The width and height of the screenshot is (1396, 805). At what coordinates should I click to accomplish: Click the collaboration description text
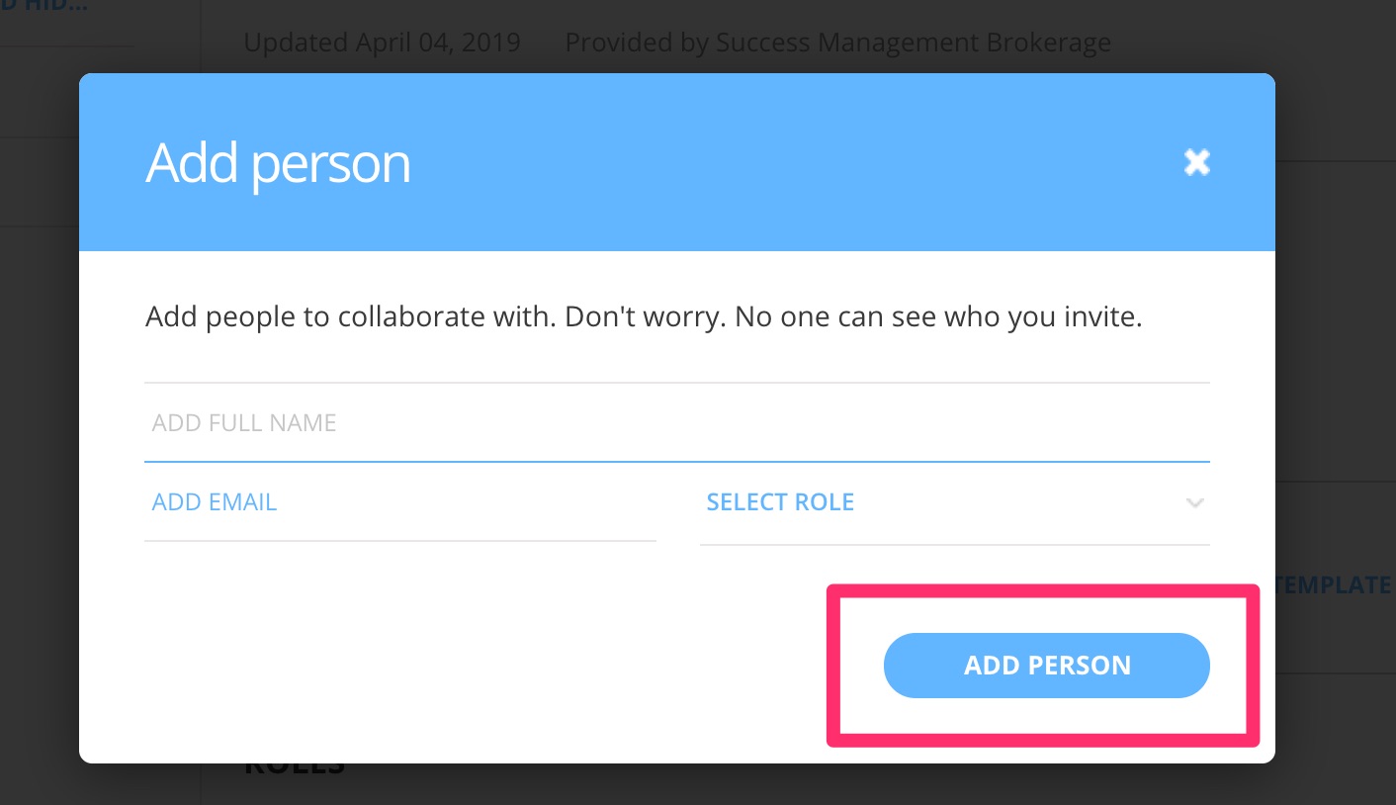(x=643, y=318)
